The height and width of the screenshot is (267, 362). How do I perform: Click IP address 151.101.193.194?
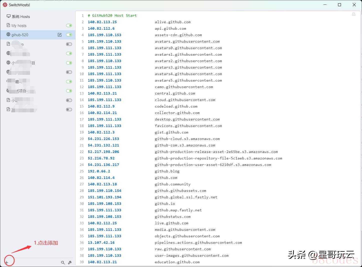tap(104, 197)
